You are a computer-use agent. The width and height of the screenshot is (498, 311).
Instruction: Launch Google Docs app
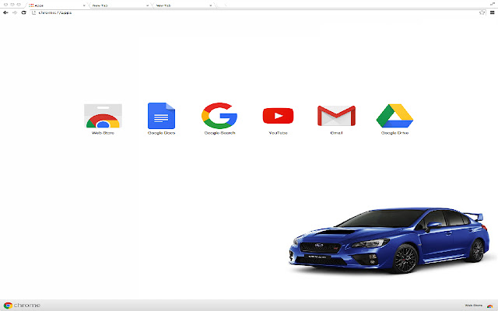click(x=161, y=116)
